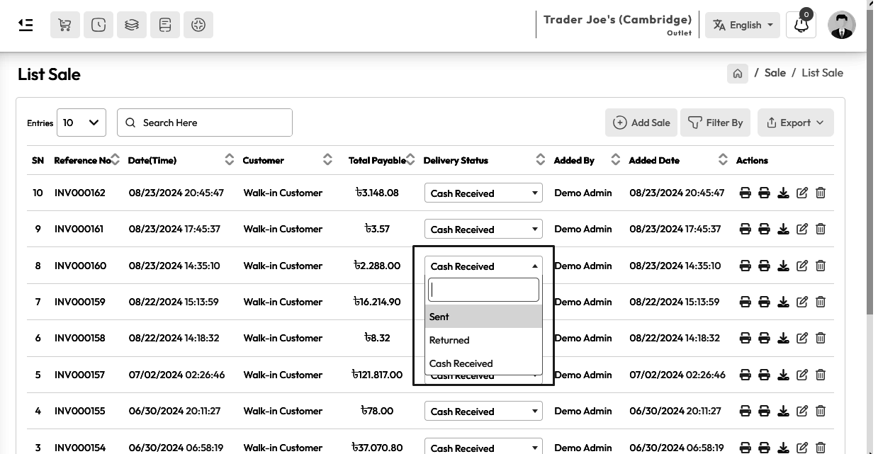The image size is (878, 454).
Task: Close the open delivery status dropdown for INV000160
Action: point(483,266)
